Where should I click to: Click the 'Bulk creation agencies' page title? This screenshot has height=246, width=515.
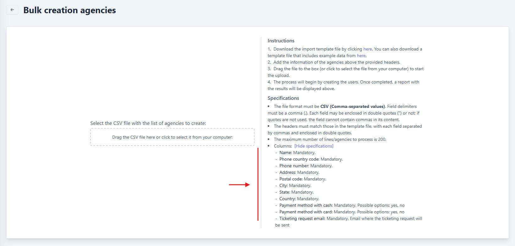pyautogui.click(x=69, y=10)
